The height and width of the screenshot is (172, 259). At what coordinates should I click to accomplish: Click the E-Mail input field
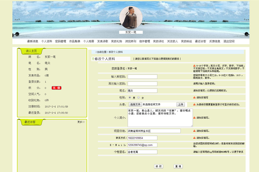(142, 145)
